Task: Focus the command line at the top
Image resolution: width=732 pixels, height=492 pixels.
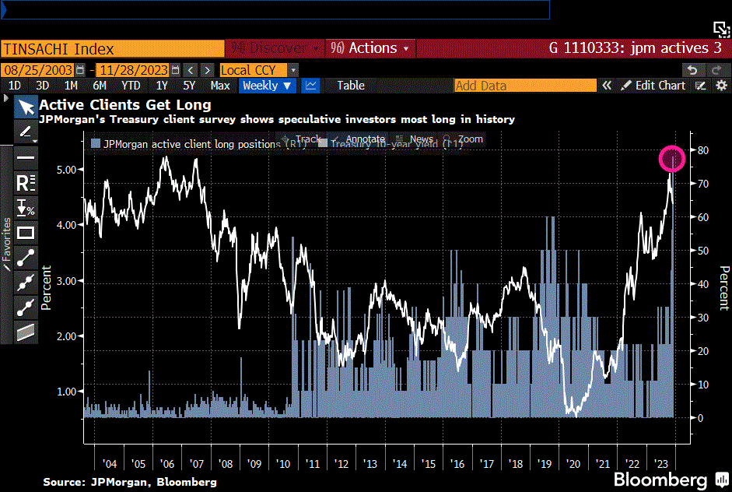Action: point(275,9)
